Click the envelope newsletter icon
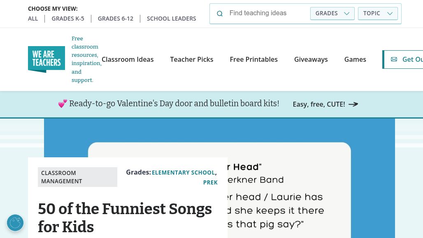 (394, 59)
